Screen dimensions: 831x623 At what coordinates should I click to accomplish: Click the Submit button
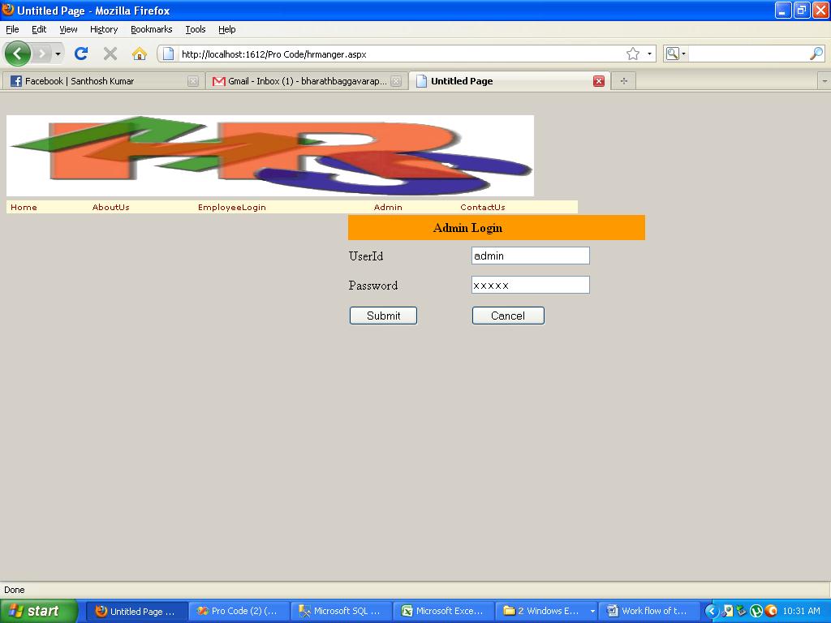pyautogui.click(x=383, y=316)
